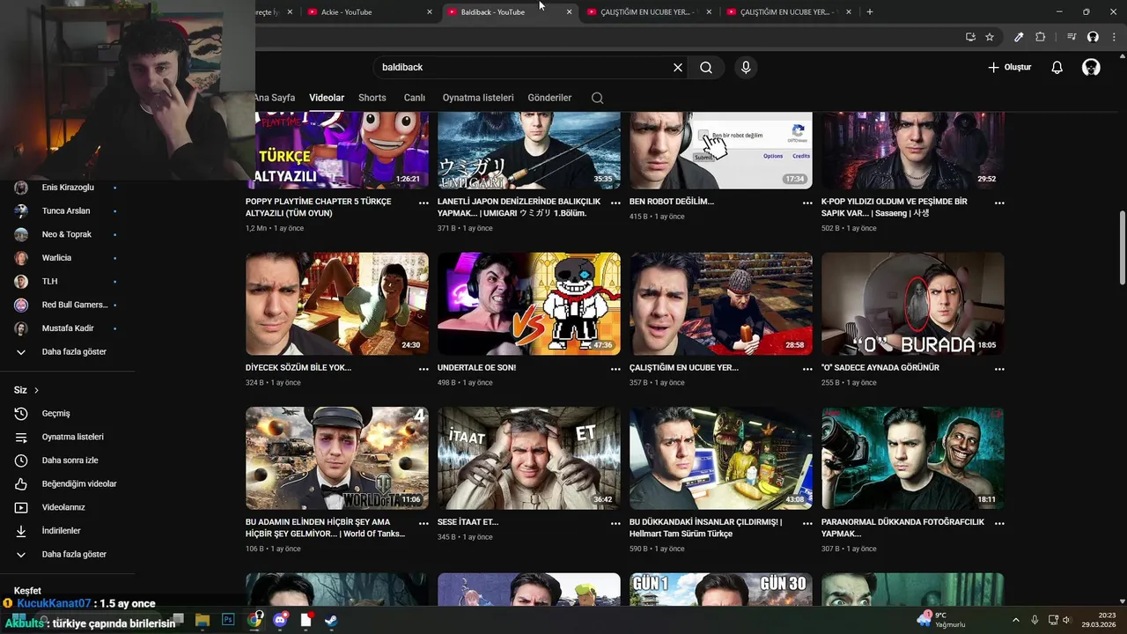
Task: Select the Videolar channel tab
Action: coord(327,98)
